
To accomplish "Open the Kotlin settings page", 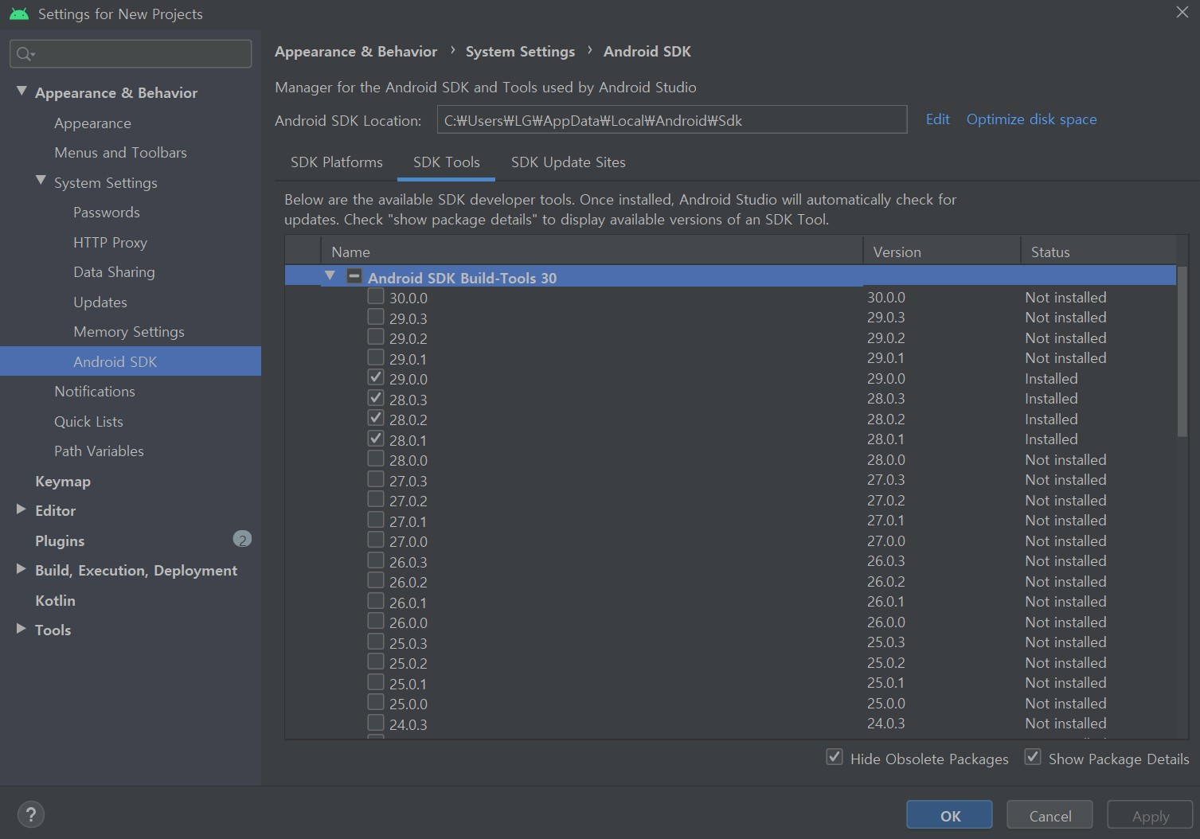I will tap(55, 601).
